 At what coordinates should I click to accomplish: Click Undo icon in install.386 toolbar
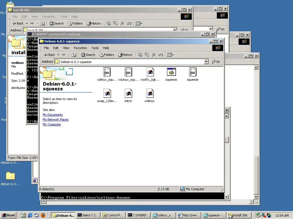(x=129, y=23)
